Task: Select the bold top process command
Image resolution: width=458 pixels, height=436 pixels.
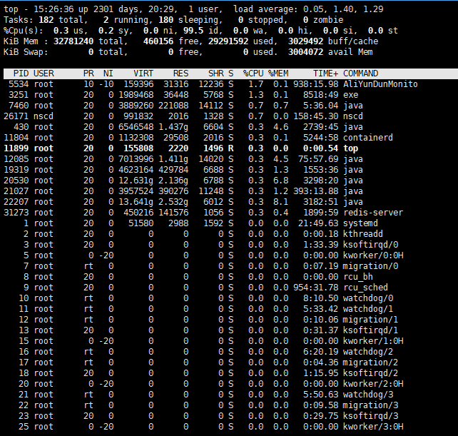Action: pyautogui.click(x=350, y=148)
